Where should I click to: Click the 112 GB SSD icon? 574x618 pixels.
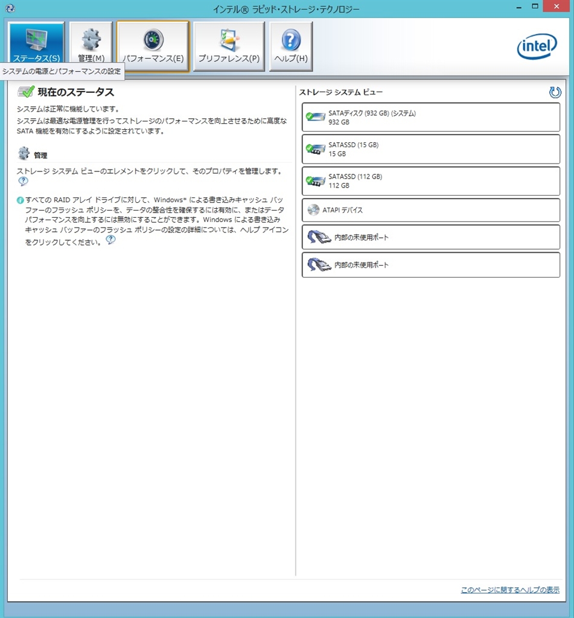tap(316, 181)
